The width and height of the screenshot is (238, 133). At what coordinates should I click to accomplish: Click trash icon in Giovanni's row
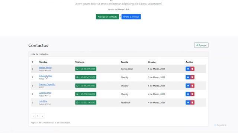[192, 77]
